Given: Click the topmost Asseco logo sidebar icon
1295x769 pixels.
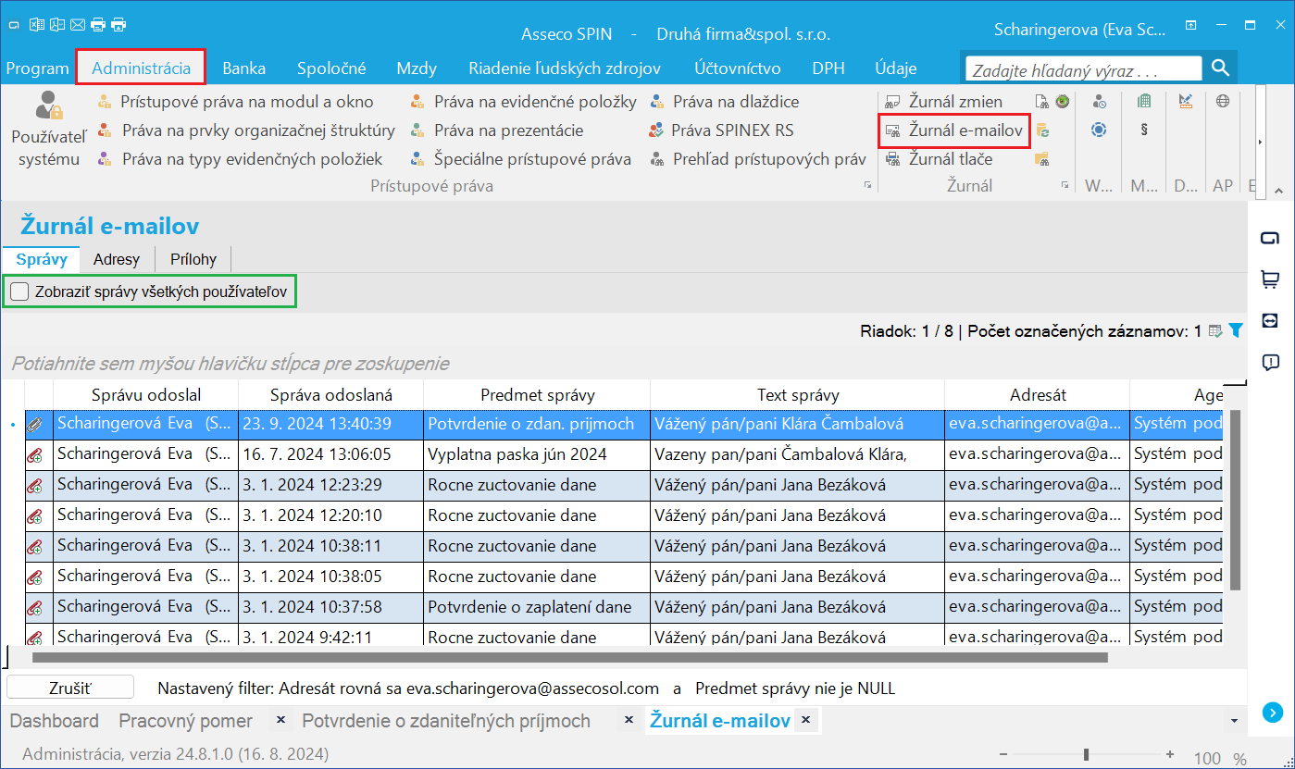Looking at the screenshot, I should pyautogui.click(x=1270, y=239).
